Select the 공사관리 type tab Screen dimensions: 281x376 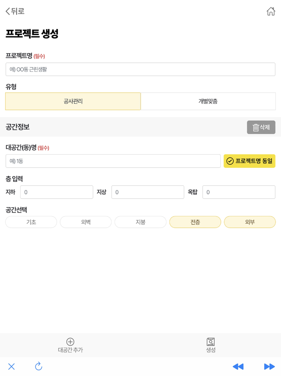coord(73,101)
